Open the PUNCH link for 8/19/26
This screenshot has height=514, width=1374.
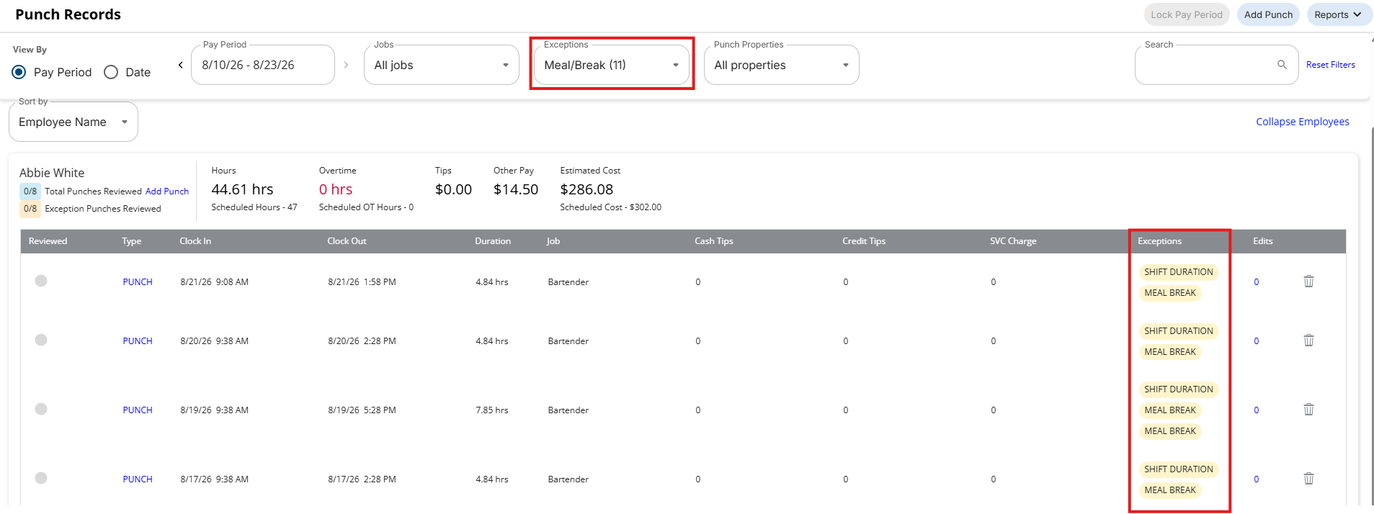point(138,410)
